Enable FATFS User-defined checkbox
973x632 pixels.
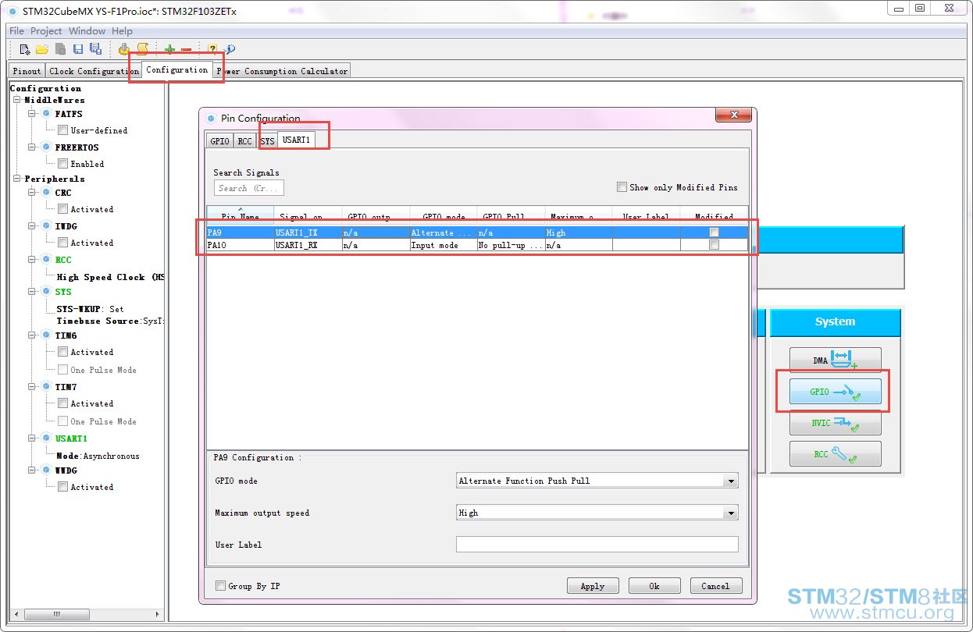[62, 130]
